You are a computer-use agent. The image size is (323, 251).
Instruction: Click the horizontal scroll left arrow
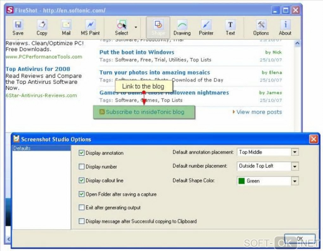point(9,239)
